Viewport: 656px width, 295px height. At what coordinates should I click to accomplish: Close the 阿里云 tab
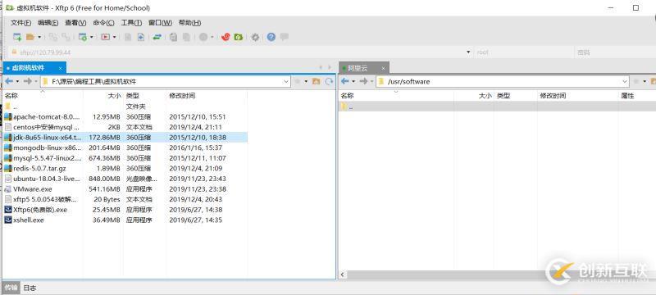coord(383,68)
